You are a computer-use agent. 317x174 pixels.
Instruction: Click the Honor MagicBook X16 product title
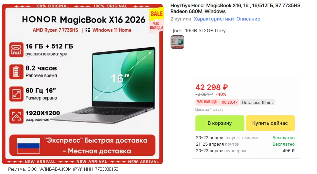pos(236,8)
